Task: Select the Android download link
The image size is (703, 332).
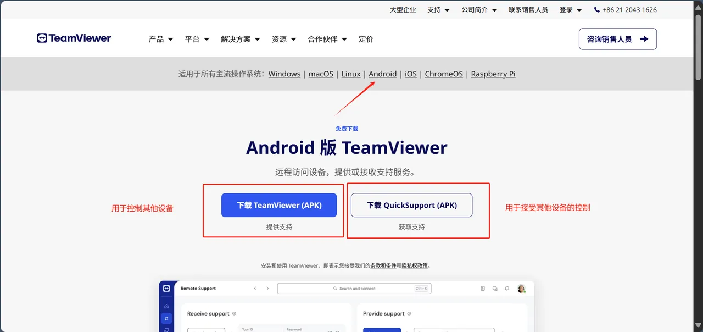Action: pos(383,74)
